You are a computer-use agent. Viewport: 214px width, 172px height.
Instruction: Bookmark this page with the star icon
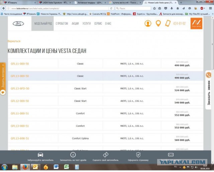click(154, 8)
